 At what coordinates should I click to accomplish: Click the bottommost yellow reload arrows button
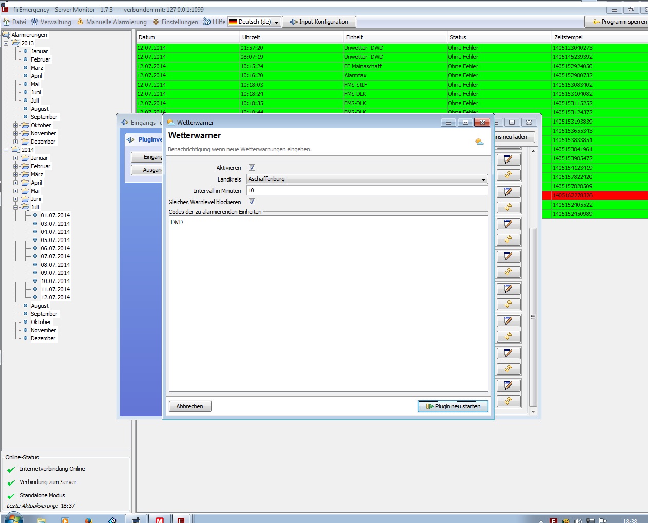pyautogui.click(x=508, y=401)
